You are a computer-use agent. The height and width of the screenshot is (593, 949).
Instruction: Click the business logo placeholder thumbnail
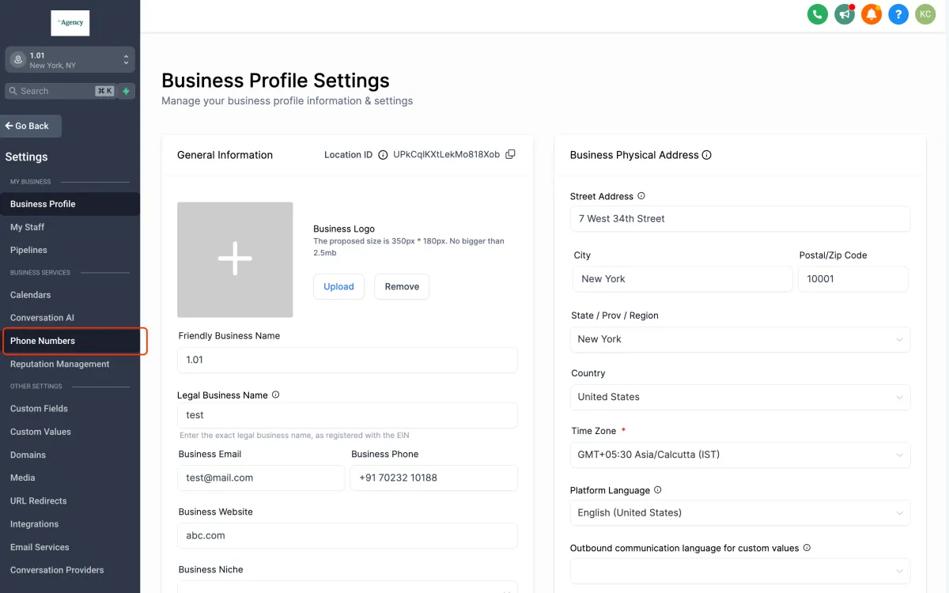[x=235, y=259]
